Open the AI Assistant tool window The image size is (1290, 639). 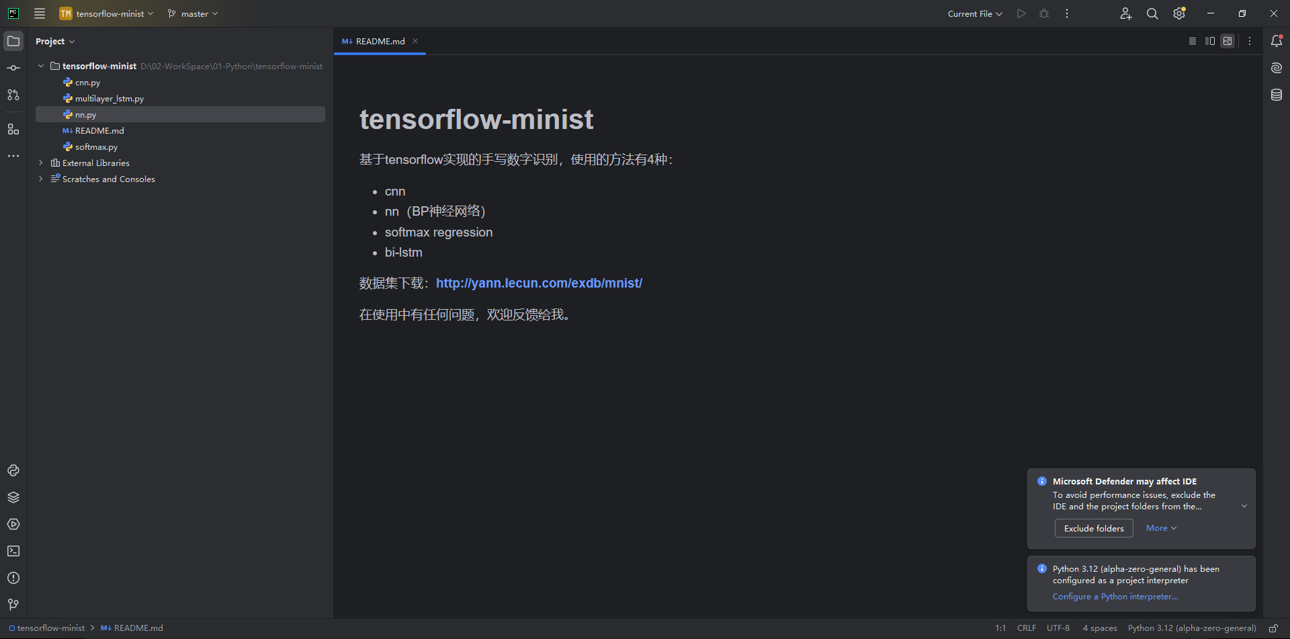[1277, 68]
